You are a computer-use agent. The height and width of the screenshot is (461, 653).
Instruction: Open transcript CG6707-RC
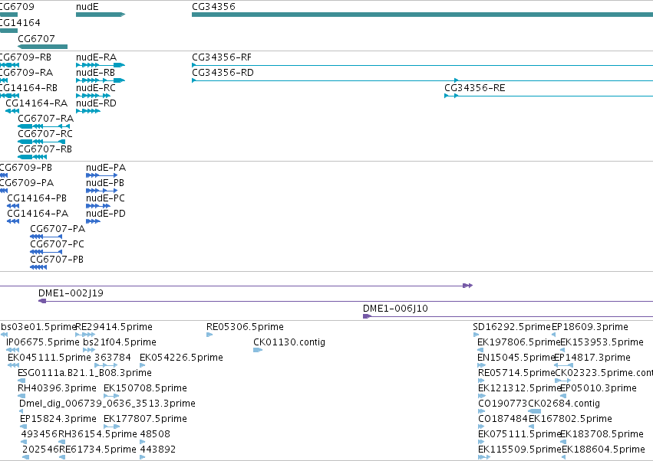[45, 134]
